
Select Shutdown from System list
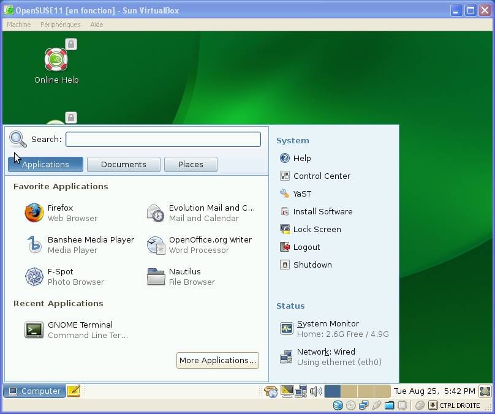pos(306,265)
